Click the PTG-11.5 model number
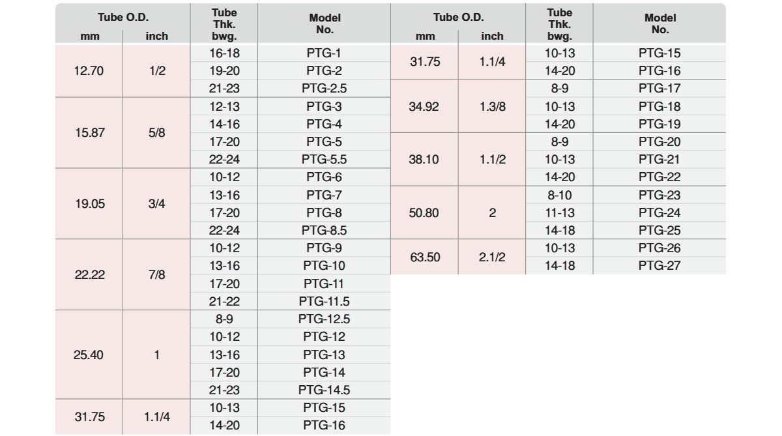Viewport: 782px width, 436px height. click(x=324, y=301)
